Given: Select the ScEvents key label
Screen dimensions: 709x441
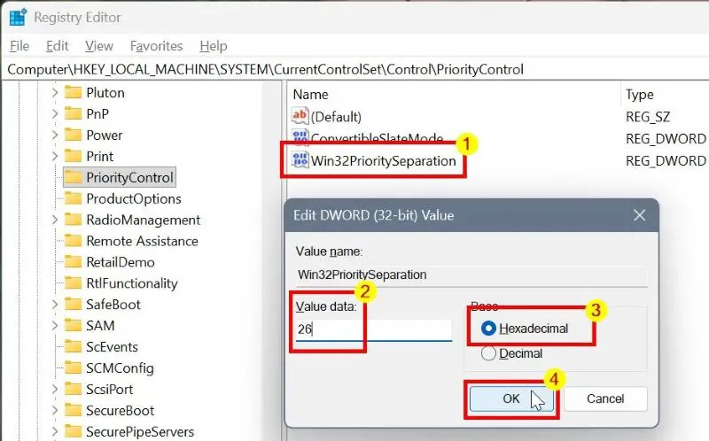Looking at the screenshot, I should 113,346.
